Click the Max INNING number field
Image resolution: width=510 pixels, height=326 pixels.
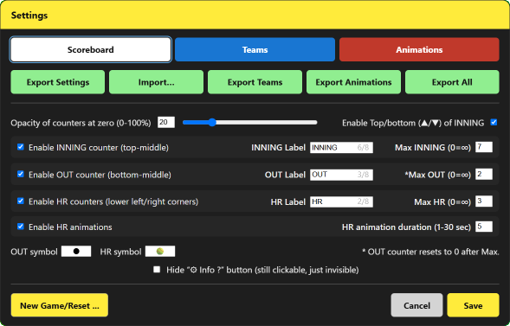pyautogui.click(x=484, y=147)
